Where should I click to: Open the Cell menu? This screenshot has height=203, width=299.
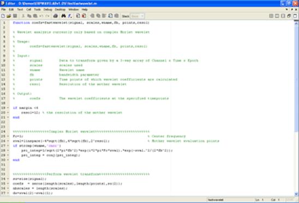pyautogui.click(x=28, y=9)
